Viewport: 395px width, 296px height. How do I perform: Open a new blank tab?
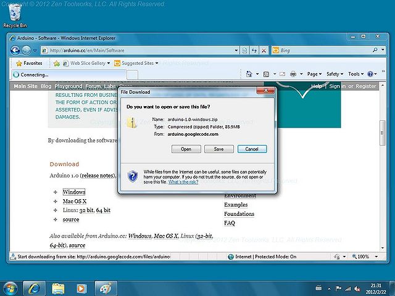pos(132,75)
